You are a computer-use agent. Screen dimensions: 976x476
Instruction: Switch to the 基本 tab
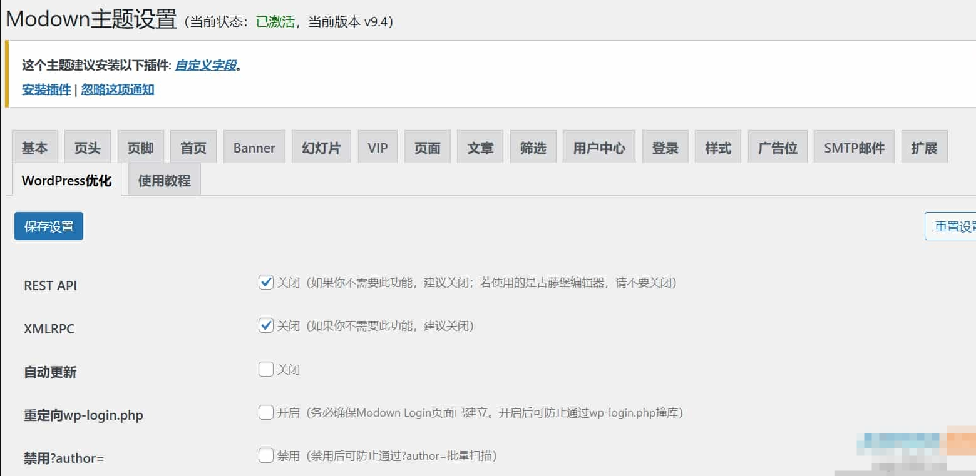point(35,147)
